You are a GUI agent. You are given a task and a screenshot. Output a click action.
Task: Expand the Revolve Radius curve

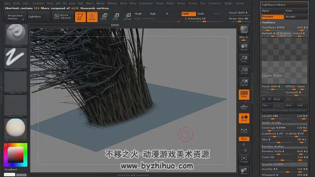(x=284, y=147)
